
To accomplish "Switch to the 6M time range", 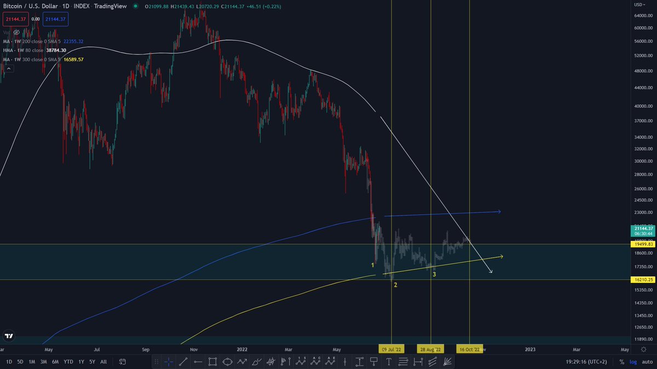I will (x=55, y=361).
